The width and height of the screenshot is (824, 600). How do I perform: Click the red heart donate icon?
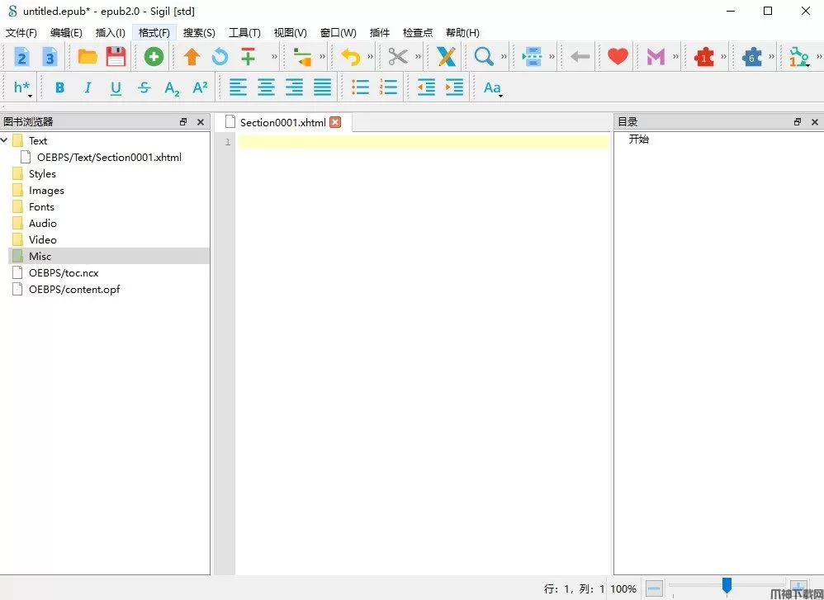[x=618, y=57]
